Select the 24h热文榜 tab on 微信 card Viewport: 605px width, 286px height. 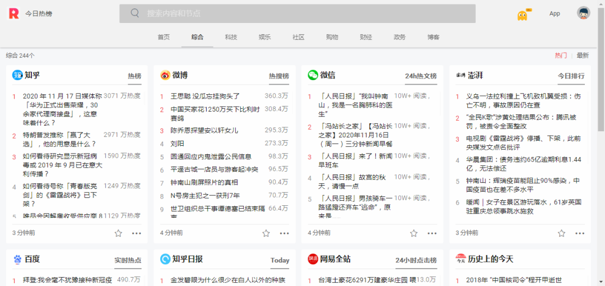click(x=421, y=76)
